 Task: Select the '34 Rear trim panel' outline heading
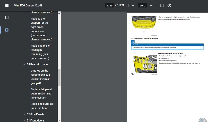pyautogui.click(x=38, y=64)
